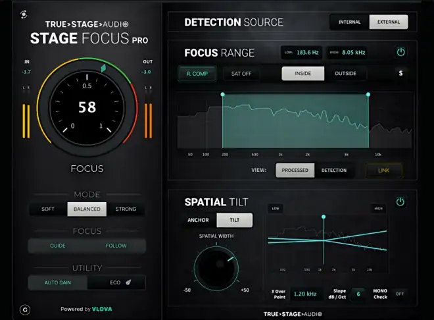The image size is (434, 320).
Task: Click the low frequency 183.6 Hz field
Action: click(302, 53)
